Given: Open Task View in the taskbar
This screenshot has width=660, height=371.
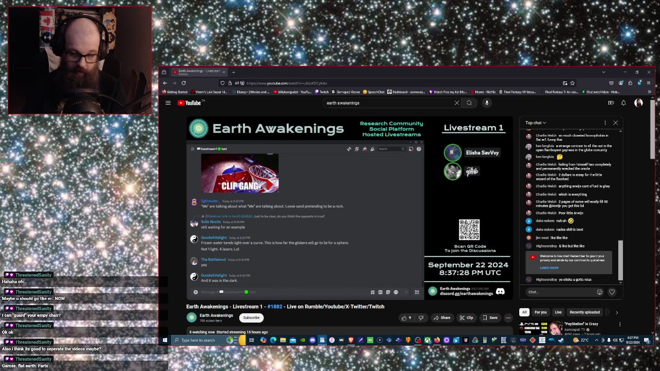Looking at the screenshot, I should pyautogui.click(x=252, y=340).
